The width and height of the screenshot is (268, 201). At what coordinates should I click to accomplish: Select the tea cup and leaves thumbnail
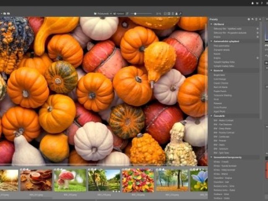tap(36, 180)
